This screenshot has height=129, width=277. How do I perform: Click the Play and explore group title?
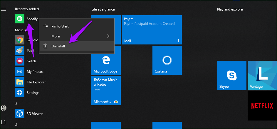(230, 9)
